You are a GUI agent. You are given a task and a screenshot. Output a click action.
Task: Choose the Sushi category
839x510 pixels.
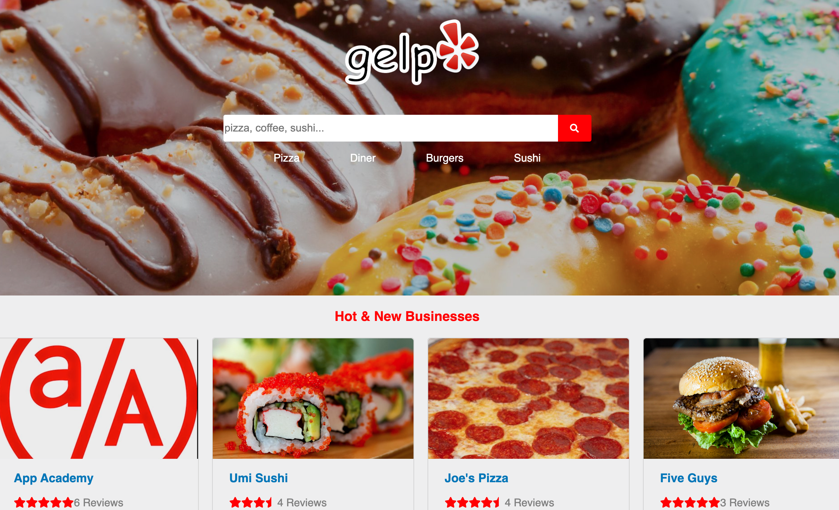527,158
